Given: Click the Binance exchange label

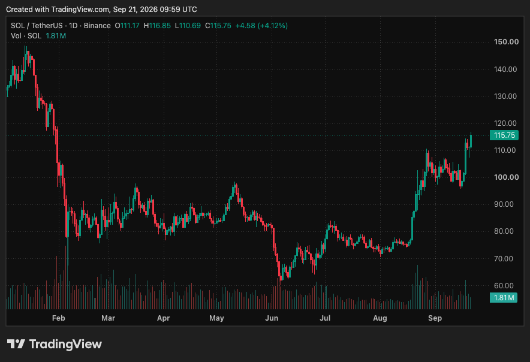Looking at the screenshot, I should 97,26.
